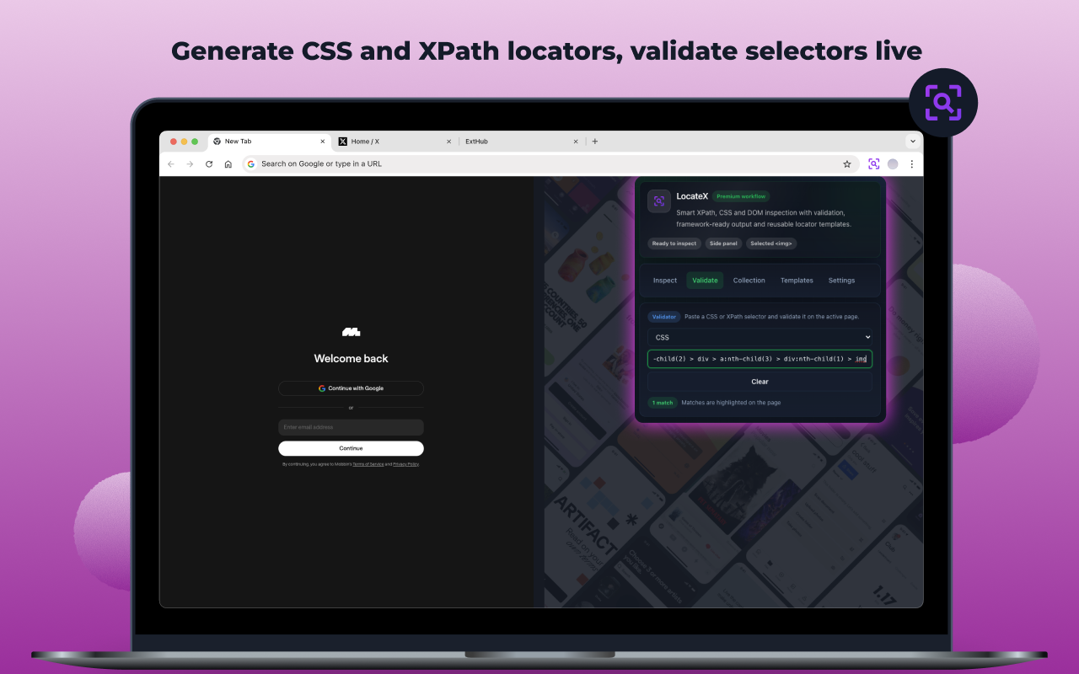
Task: Click the Validator label badge
Action: [664, 317]
